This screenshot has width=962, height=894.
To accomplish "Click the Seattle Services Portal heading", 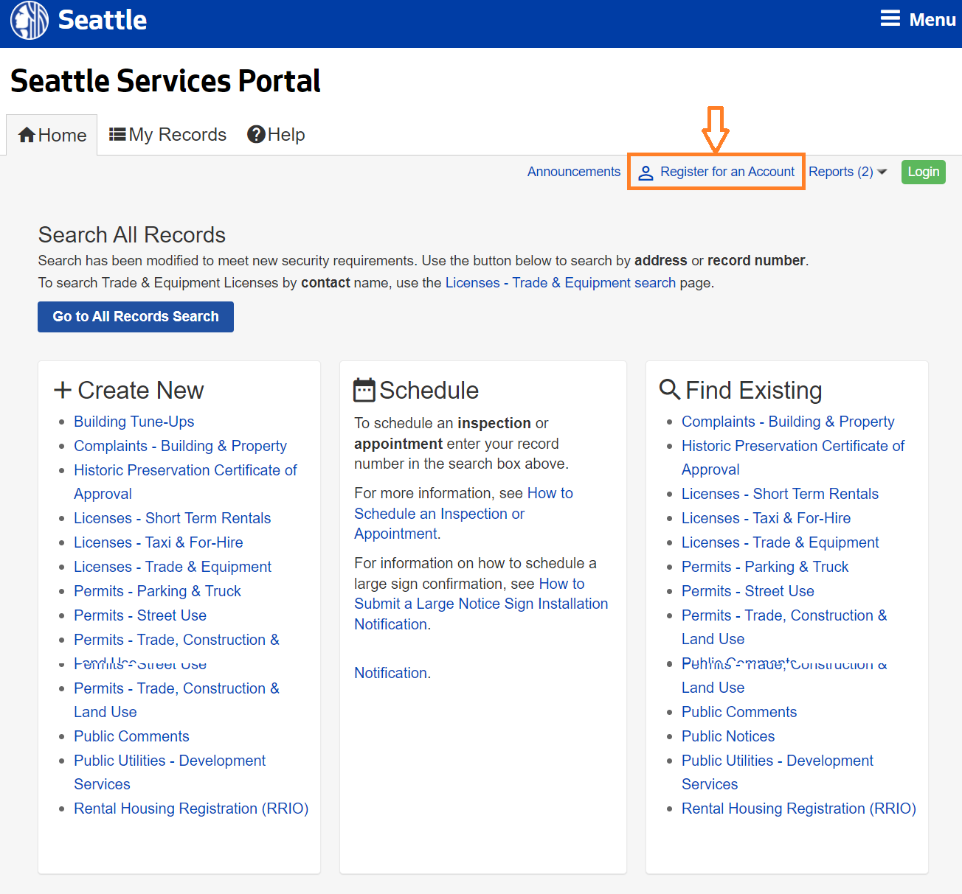I will [x=165, y=81].
